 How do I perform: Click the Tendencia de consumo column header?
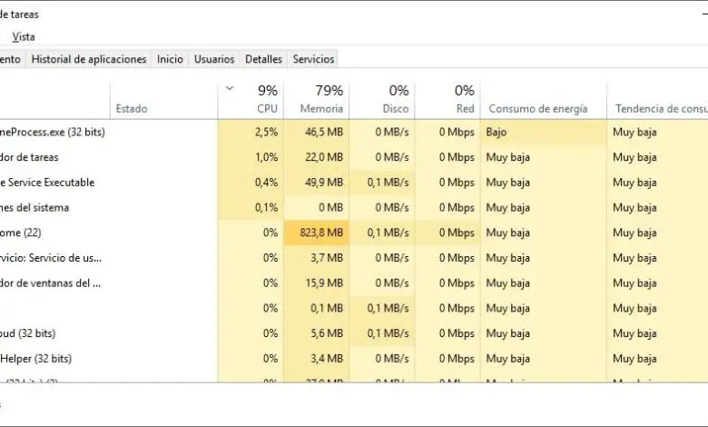click(x=659, y=108)
